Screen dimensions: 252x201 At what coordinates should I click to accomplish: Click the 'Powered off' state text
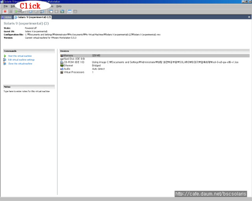[31, 28]
